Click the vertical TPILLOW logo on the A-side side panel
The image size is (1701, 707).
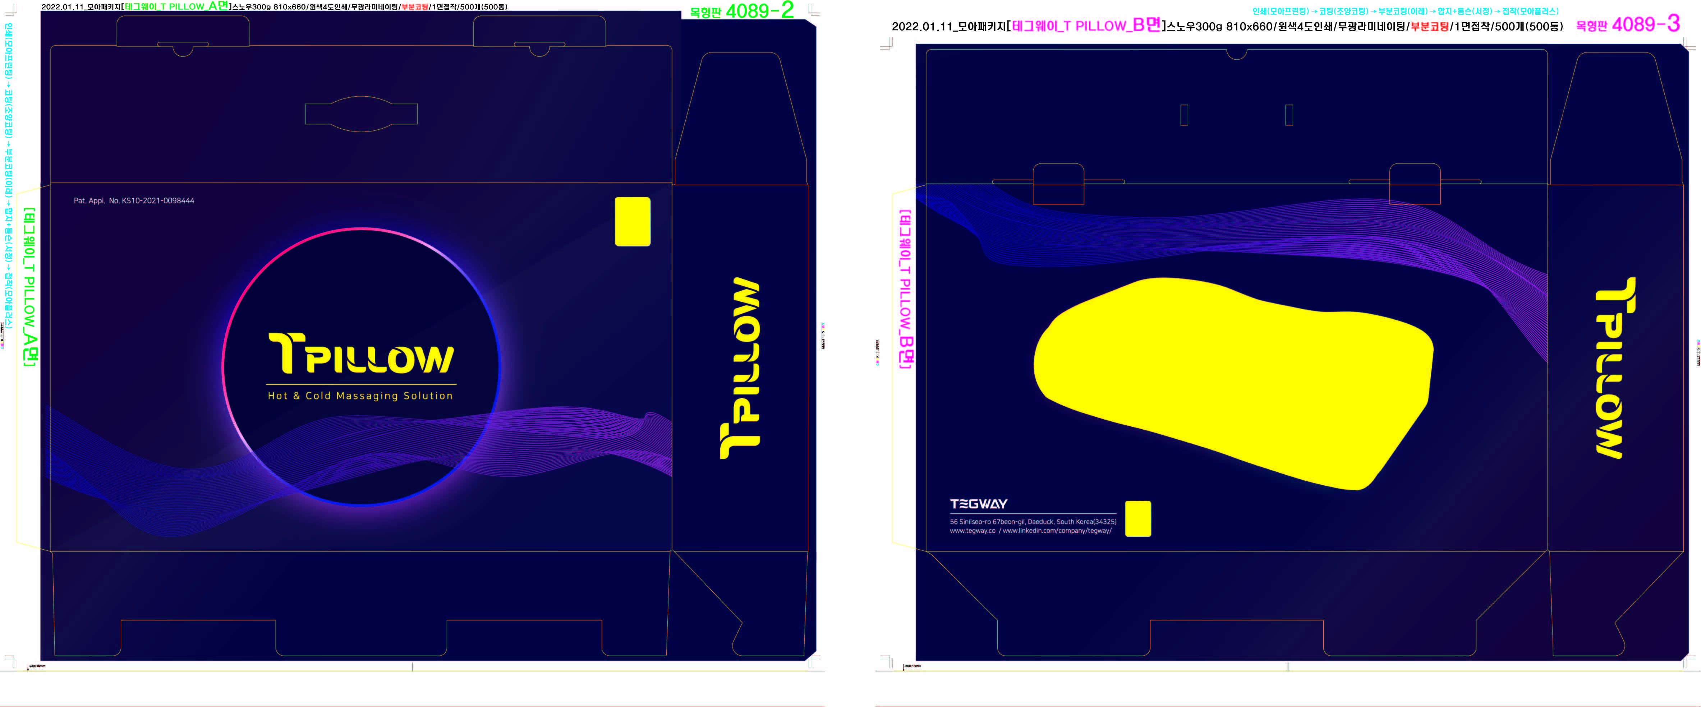coord(740,368)
